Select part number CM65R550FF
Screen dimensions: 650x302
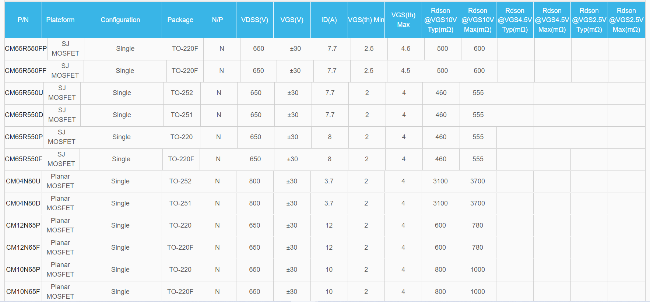tap(25, 71)
